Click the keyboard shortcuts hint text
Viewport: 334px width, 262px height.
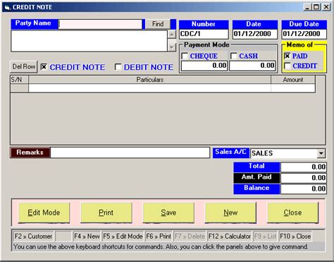pos(161,247)
